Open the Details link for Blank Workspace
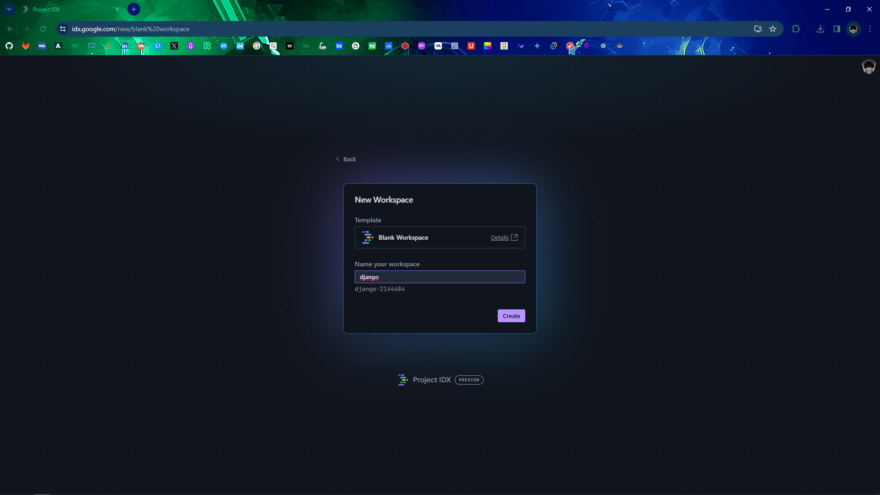The height and width of the screenshot is (495, 880). click(x=500, y=237)
